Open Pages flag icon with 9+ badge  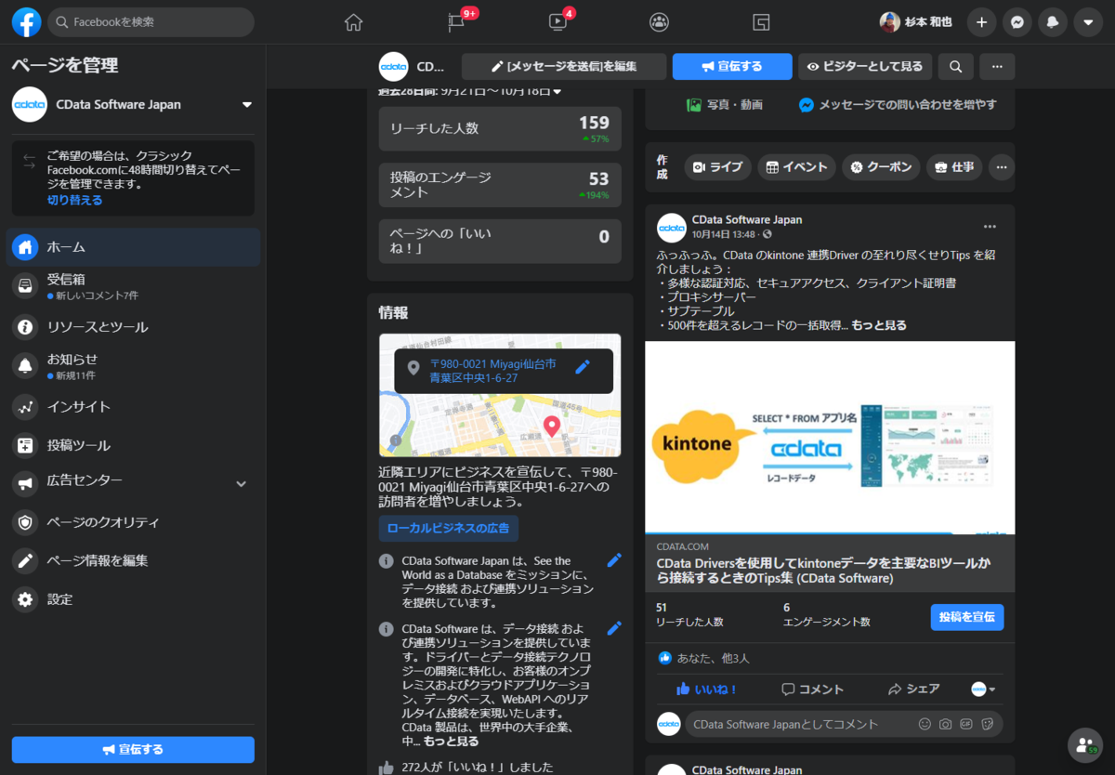tap(455, 22)
